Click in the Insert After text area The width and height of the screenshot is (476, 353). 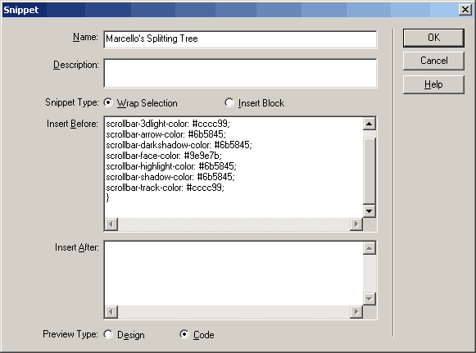[233, 274]
